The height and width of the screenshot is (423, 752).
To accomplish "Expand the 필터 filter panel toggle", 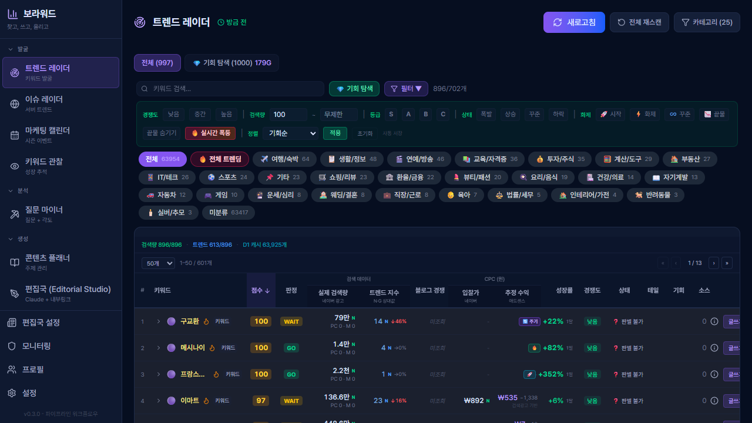I will [407, 89].
